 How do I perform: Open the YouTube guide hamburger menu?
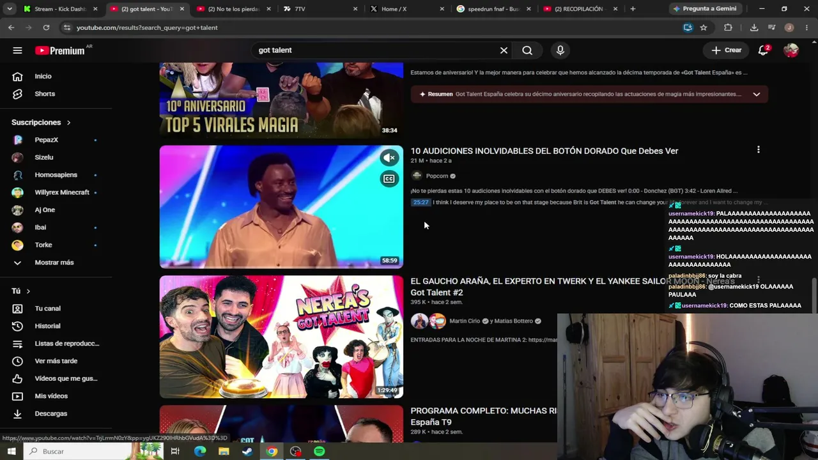pyautogui.click(x=17, y=50)
